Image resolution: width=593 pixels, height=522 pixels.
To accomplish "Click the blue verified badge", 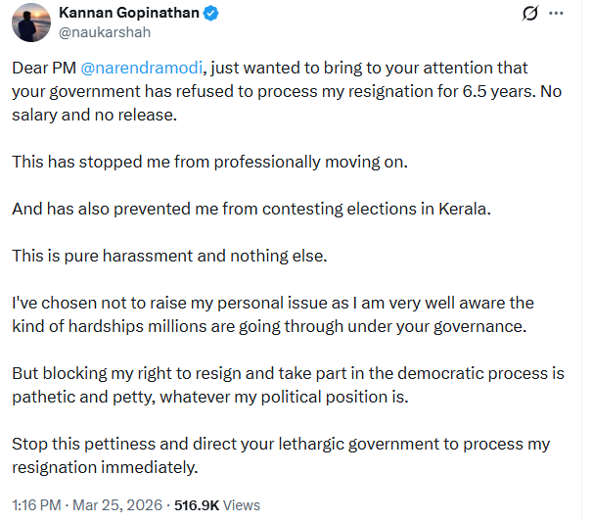I will tap(209, 15).
